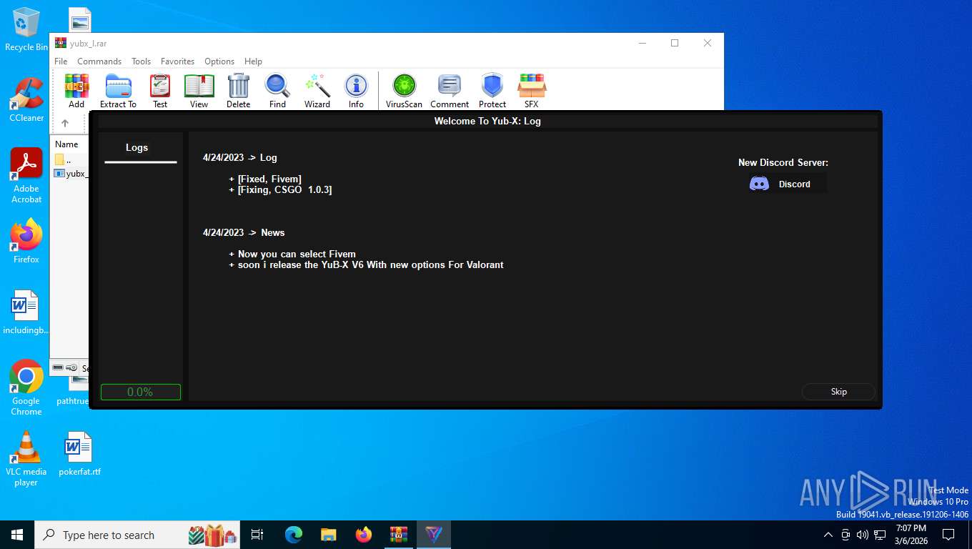Open the archive Comment tool

pos(450,91)
